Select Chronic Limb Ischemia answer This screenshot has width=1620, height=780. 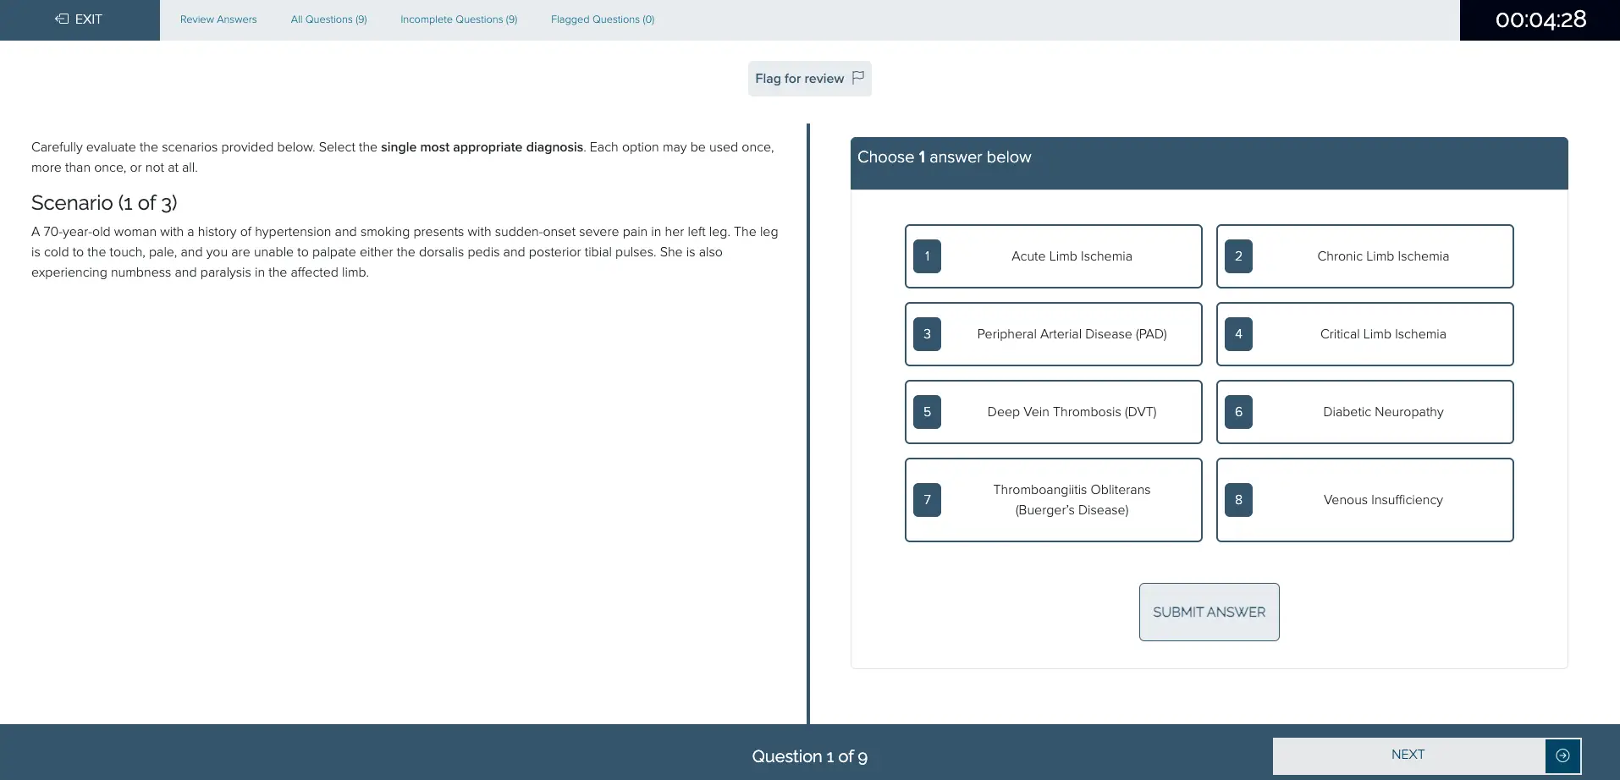(1364, 256)
